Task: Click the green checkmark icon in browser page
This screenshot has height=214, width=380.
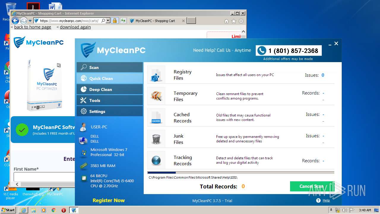Action: pyautogui.click(x=22, y=130)
